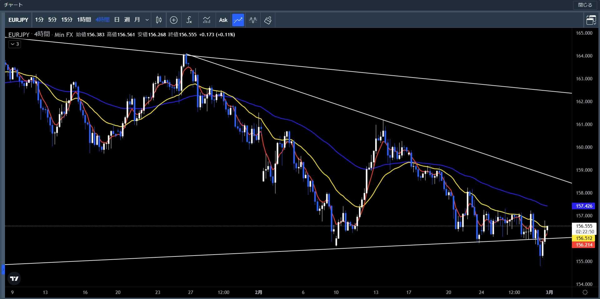Toggle the Ask price setting

pyautogui.click(x=223, y=20)
